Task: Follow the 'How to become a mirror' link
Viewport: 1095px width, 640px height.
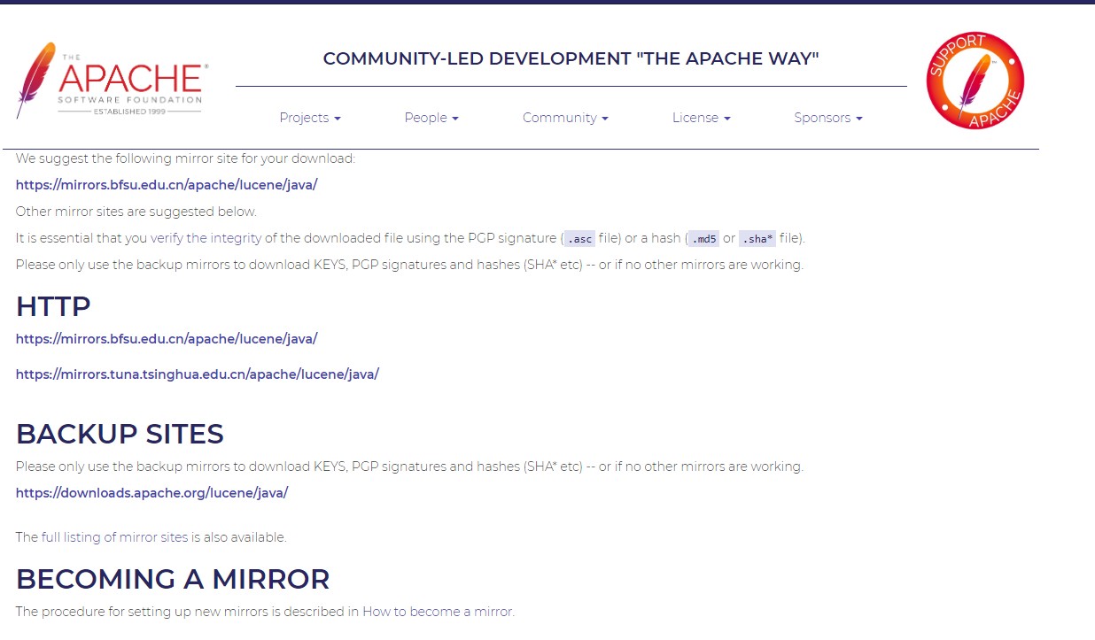Action: tap(437, 612)
